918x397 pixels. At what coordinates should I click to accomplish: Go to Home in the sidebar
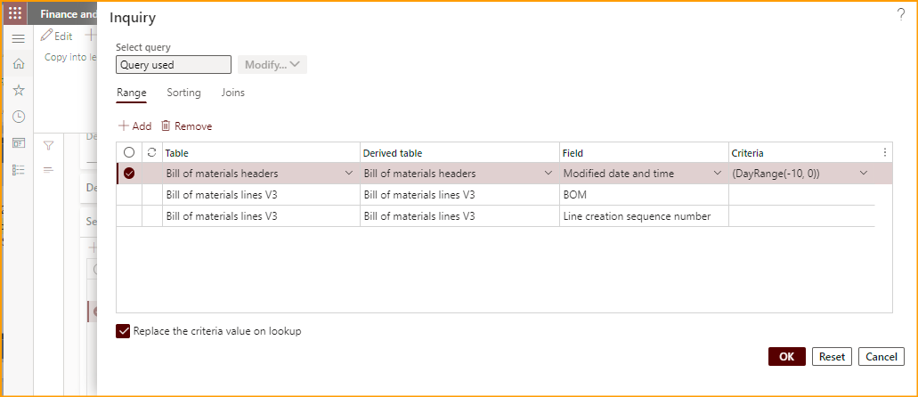coord(18,64)
